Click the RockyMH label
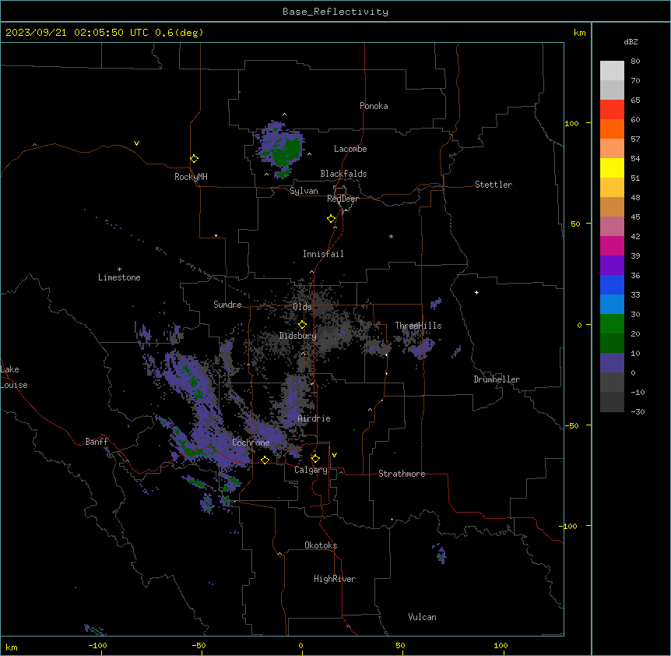The width and height of the screenshot is (671, 656). [191, 177]
